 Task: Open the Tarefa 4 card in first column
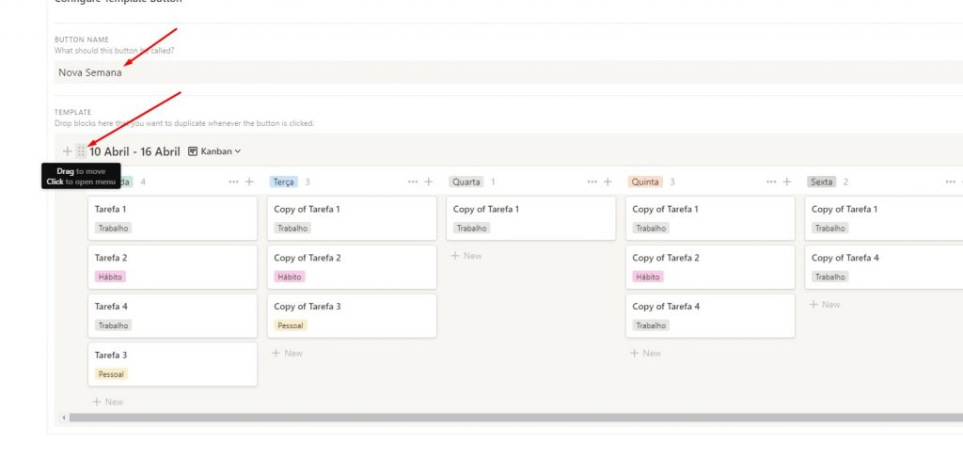pos(173,315)
